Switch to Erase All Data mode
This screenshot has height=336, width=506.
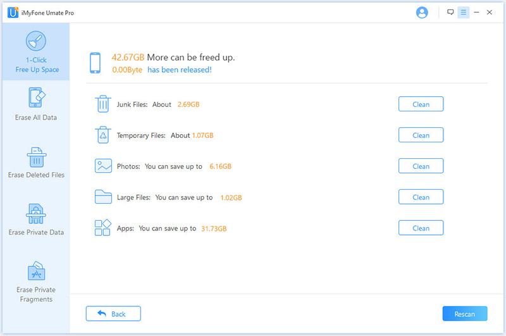(x=35, y=104)
